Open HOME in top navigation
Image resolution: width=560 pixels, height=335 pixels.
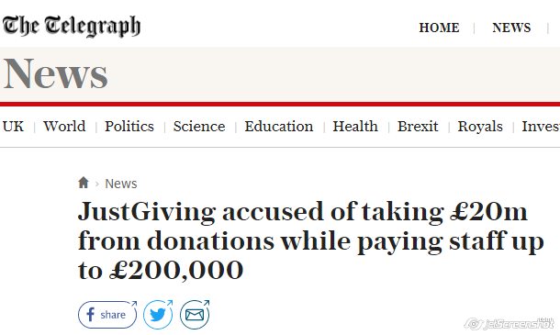pos(439,28)
